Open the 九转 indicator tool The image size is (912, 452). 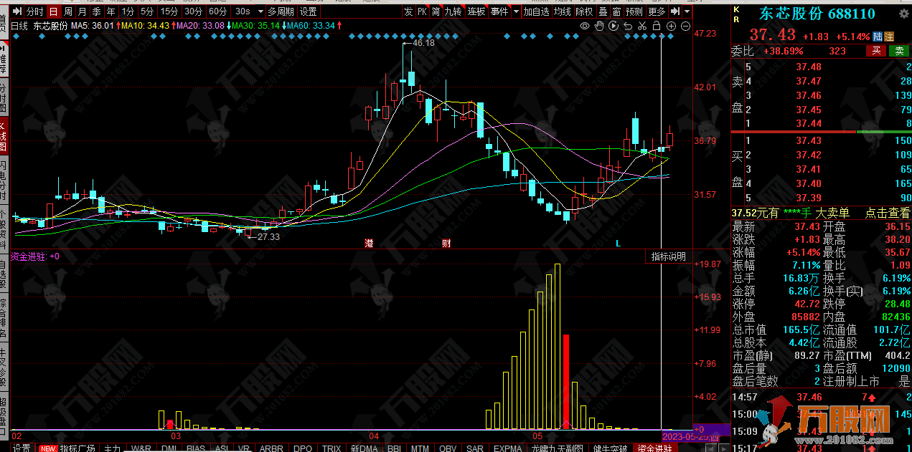click(x=453, y=11)
